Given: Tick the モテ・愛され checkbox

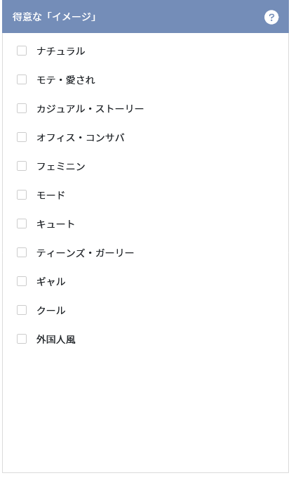Looking at the screenshot, I should pos(22,79).
